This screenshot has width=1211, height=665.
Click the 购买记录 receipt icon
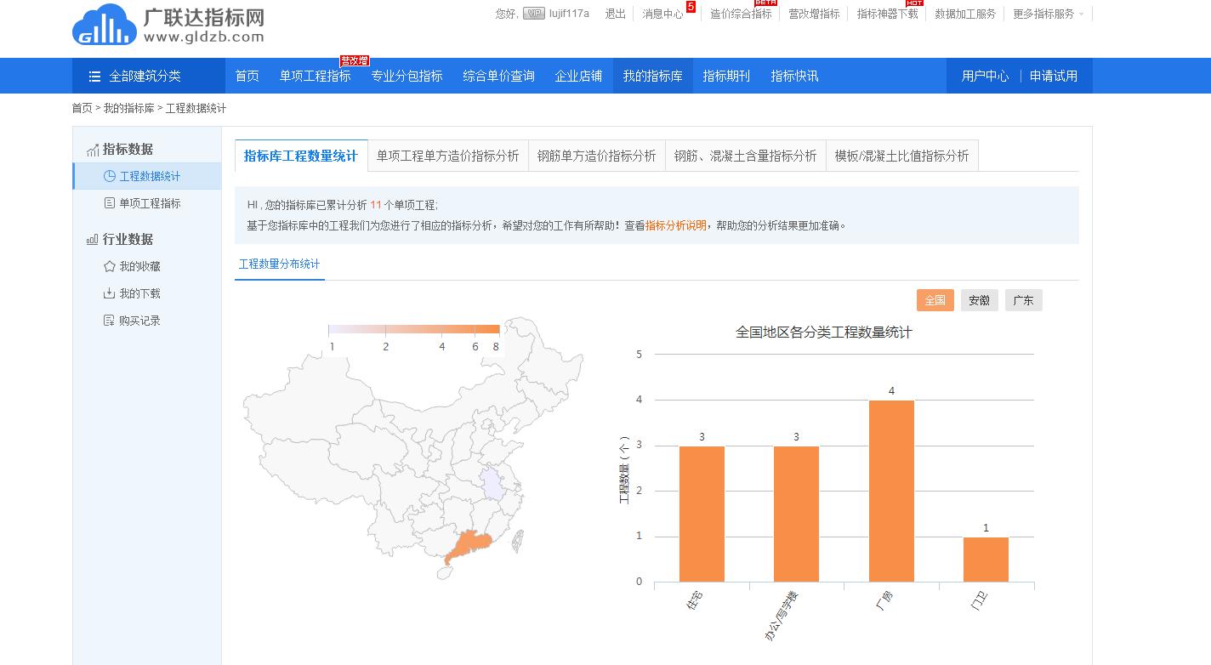[x=109, y=321]
